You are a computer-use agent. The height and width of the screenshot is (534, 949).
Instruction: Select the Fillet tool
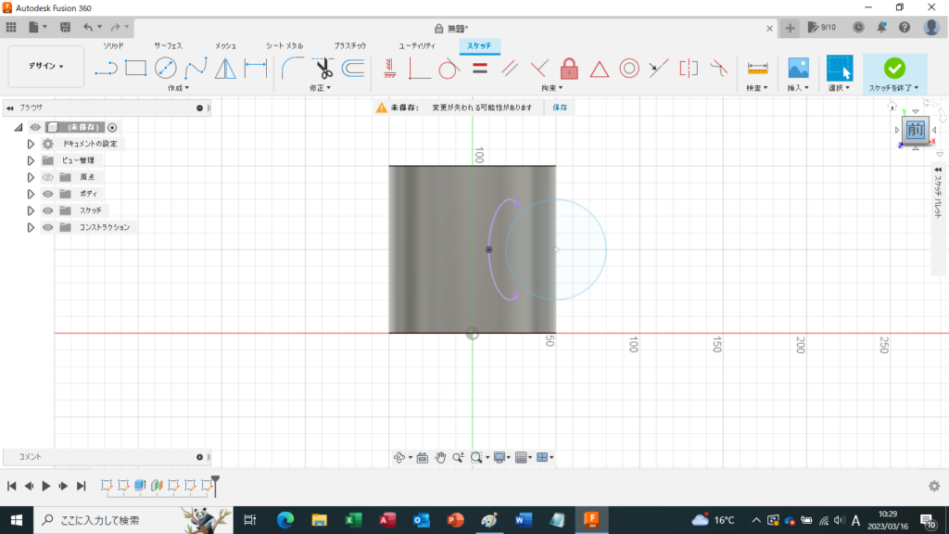293,68
